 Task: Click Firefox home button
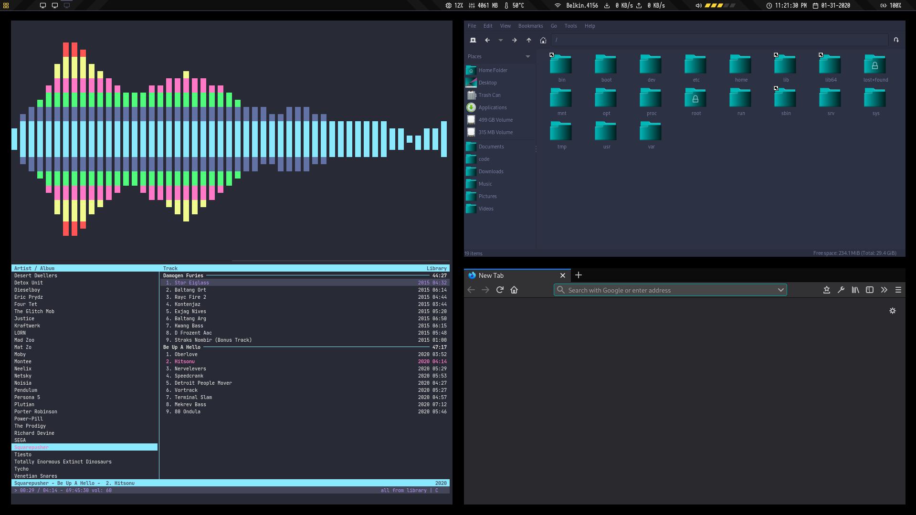point(514,290)
